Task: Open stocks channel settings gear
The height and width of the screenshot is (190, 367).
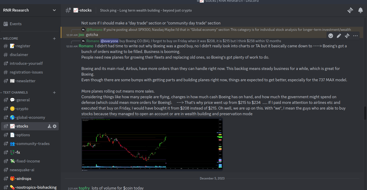Action: pyautogui.click(x=55, y=126)
